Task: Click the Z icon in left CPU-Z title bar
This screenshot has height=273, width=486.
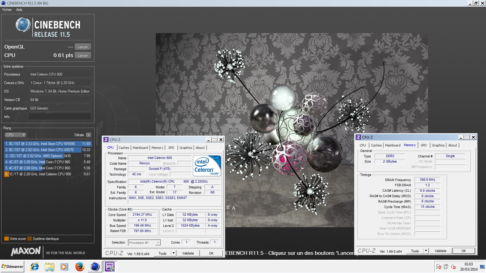Action: (x=106, y=140)
